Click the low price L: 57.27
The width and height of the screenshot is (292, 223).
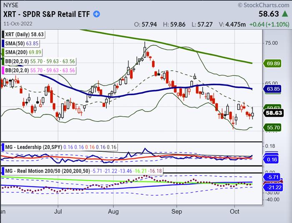202,24
